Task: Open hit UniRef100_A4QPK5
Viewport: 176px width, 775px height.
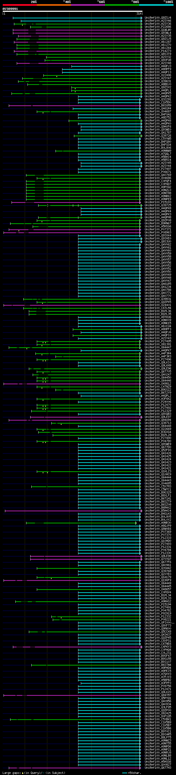Action: 158,93
